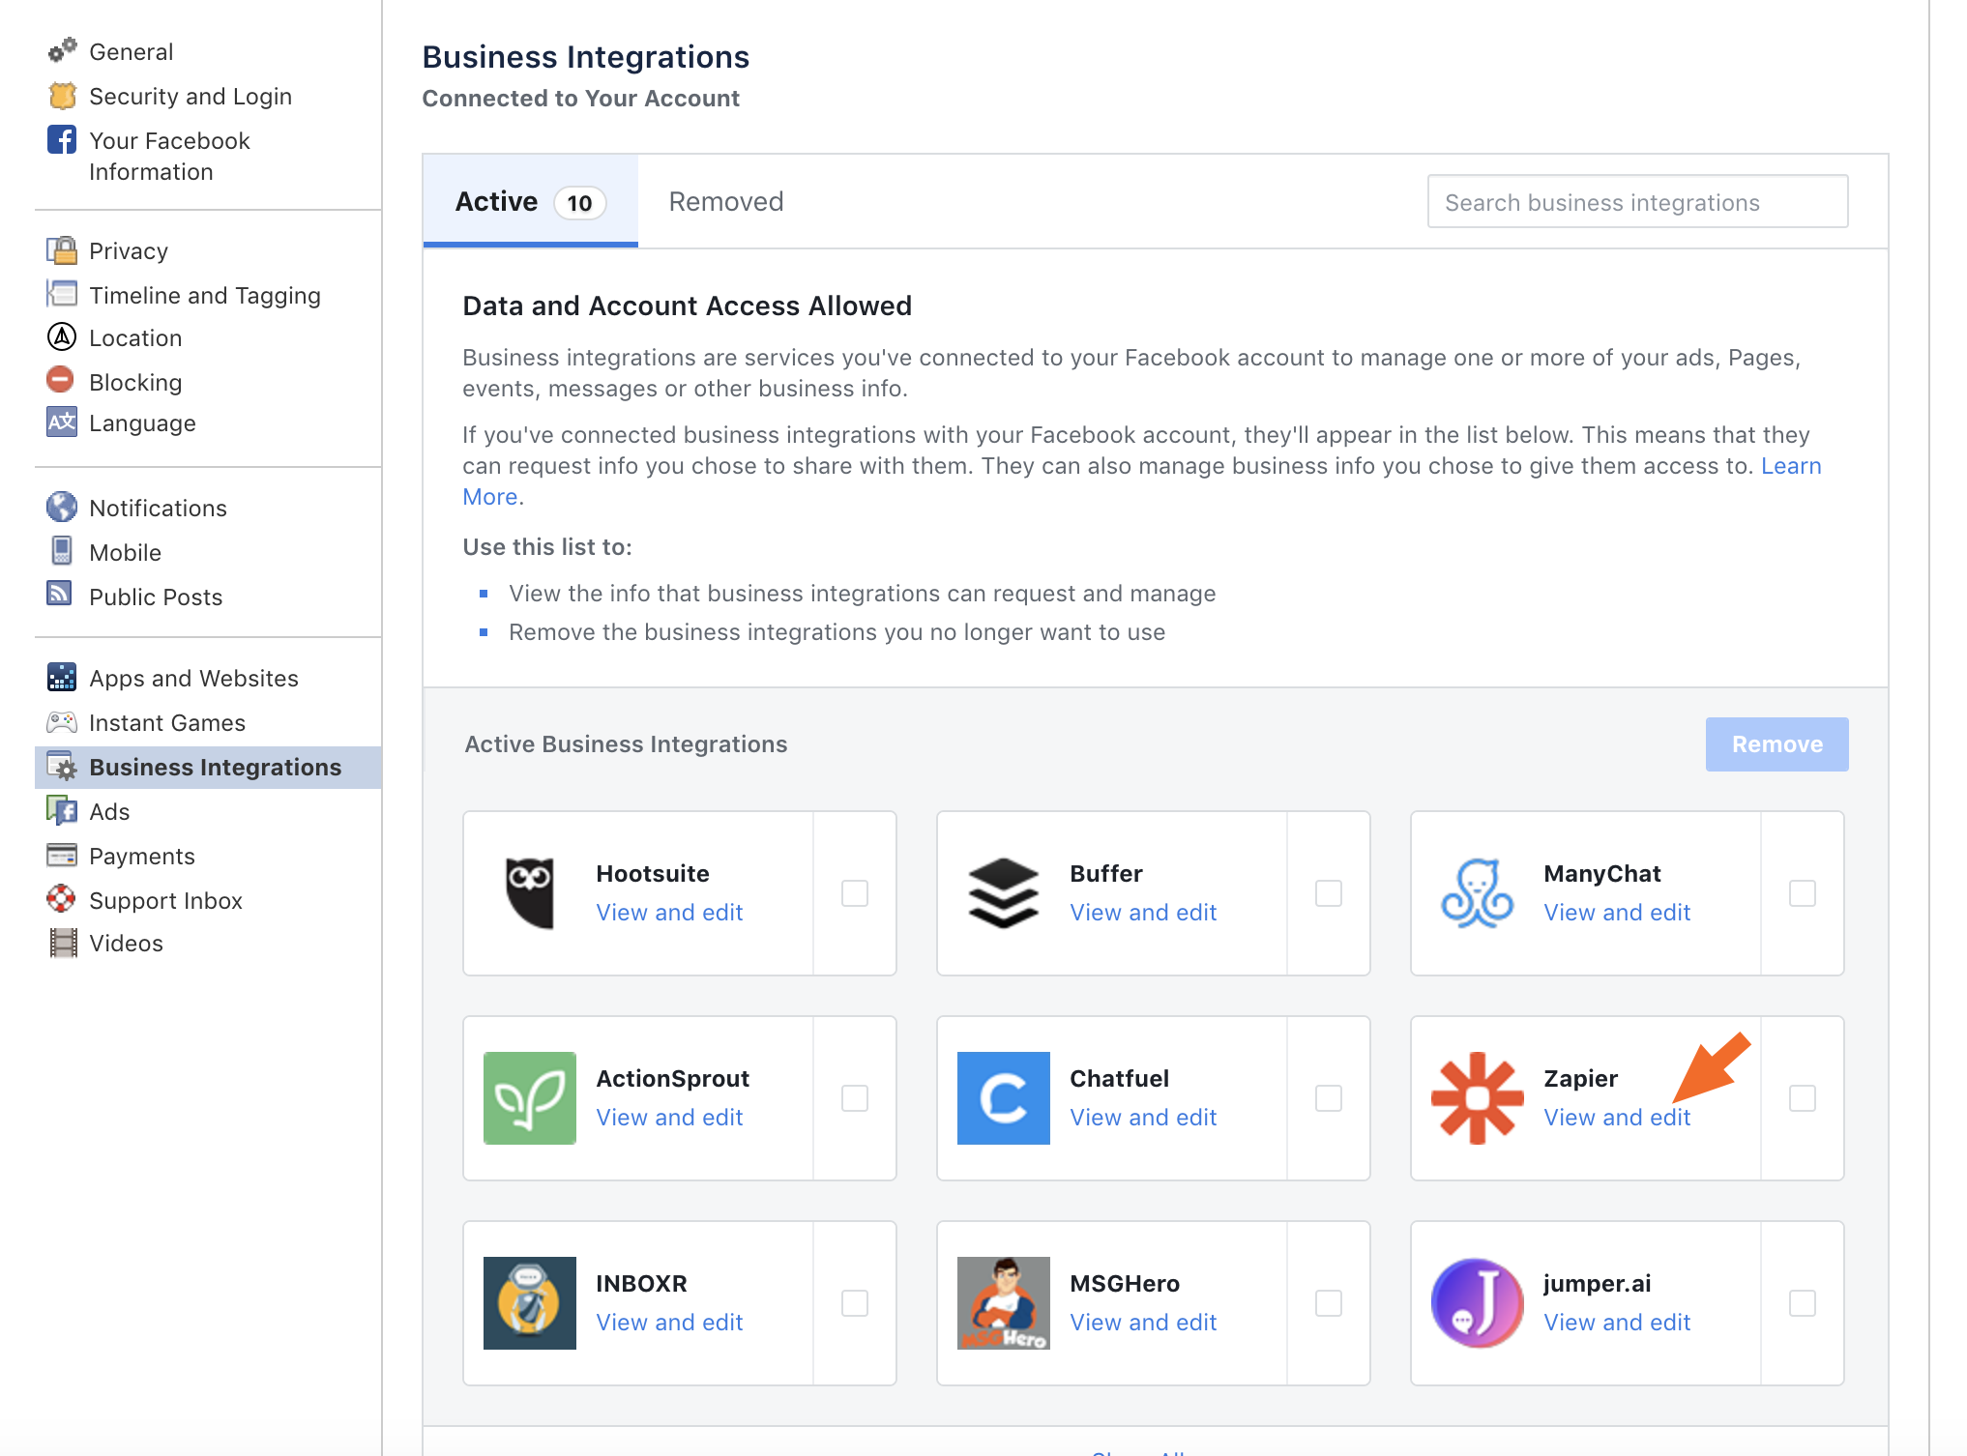Click the Buffer stacked layers icon
The height and width of the screenshot is (1456, 1967).
[1003, 892]
